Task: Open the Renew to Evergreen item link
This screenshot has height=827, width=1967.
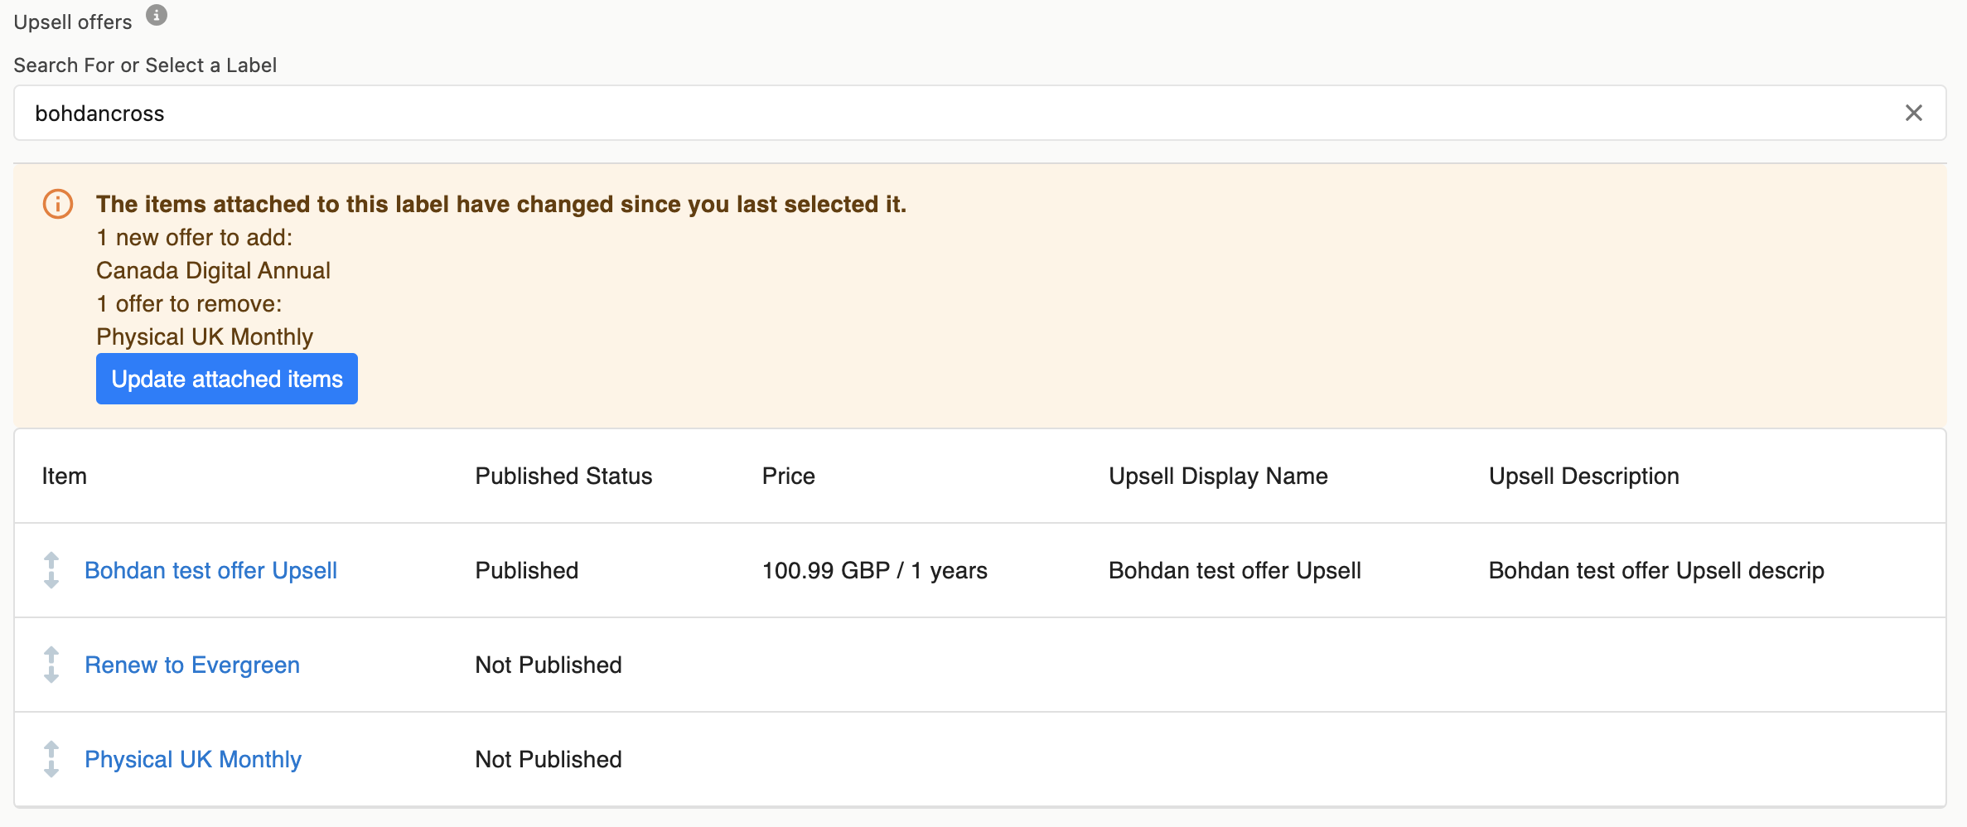Action: [x=192, y=665]
